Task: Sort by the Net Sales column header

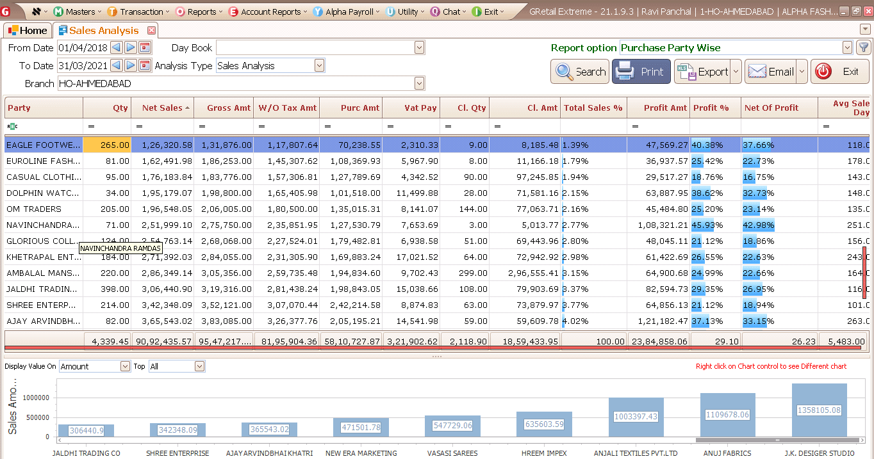Action: tap(163, 108)
